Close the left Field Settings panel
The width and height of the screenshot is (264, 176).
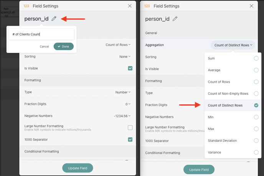130,6
